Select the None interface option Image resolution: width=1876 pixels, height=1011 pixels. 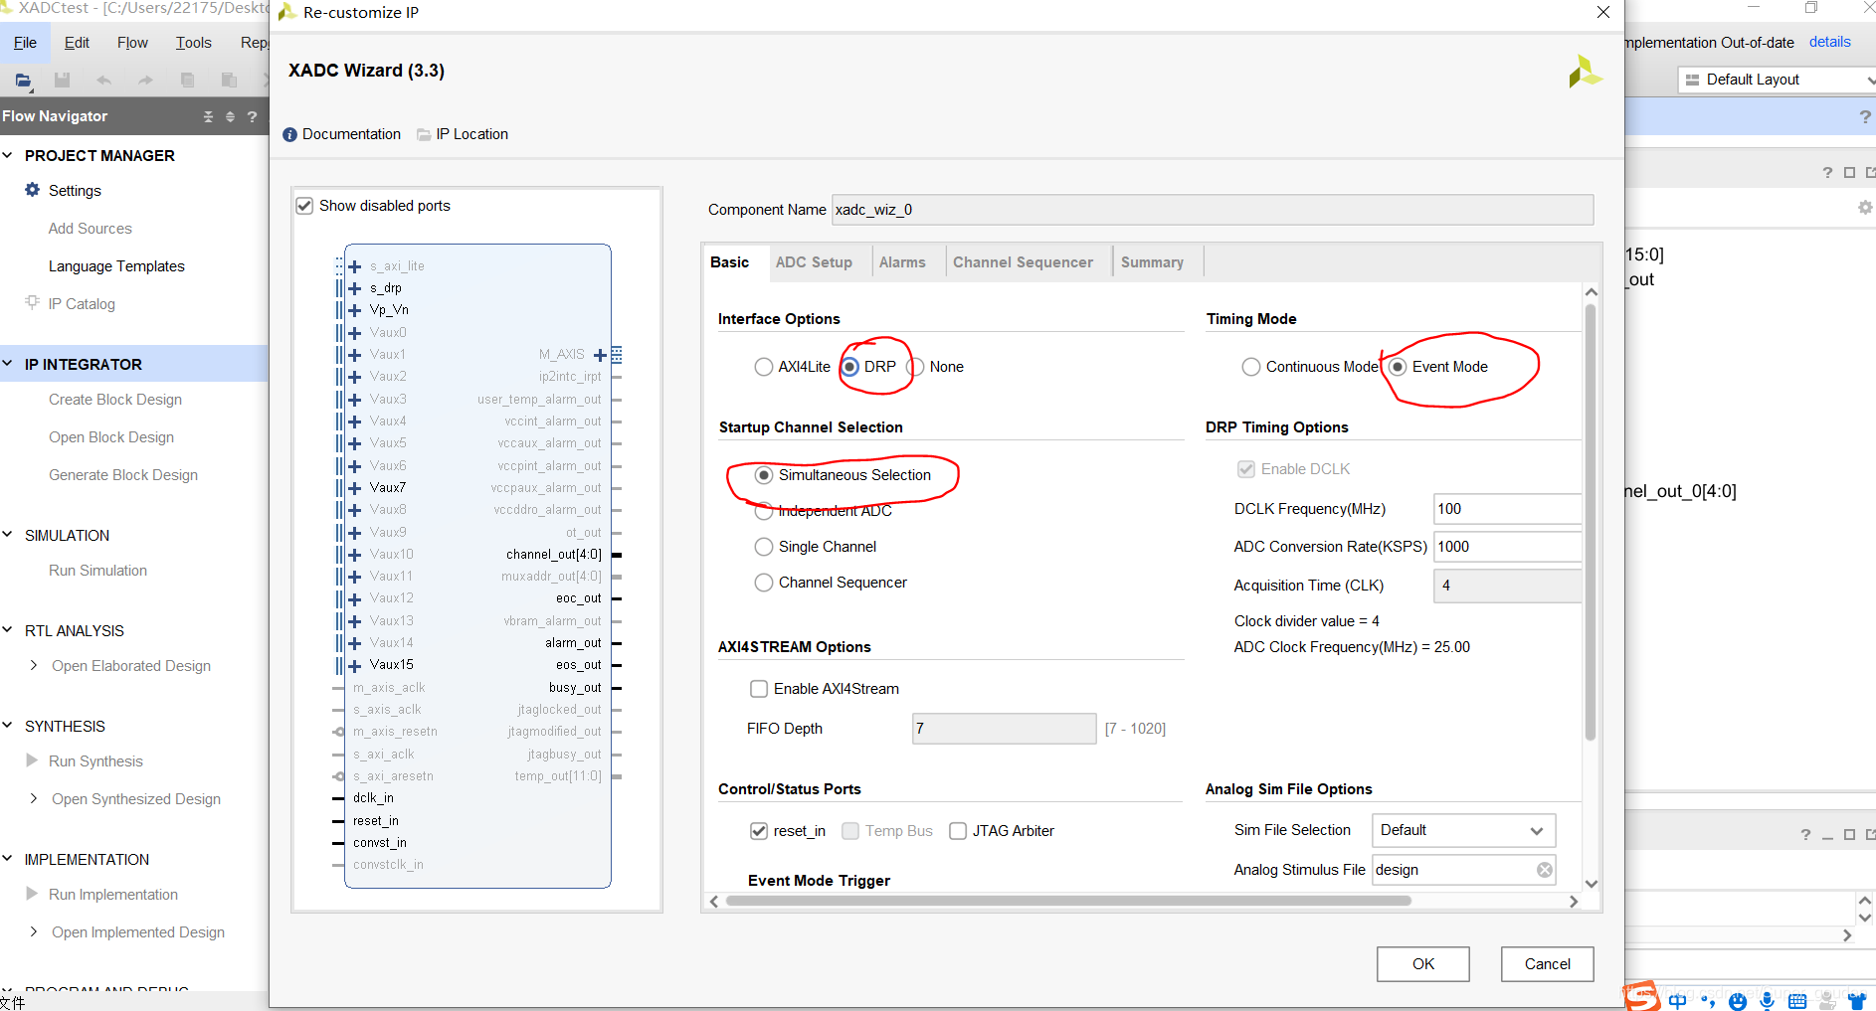tap(915, 367)
